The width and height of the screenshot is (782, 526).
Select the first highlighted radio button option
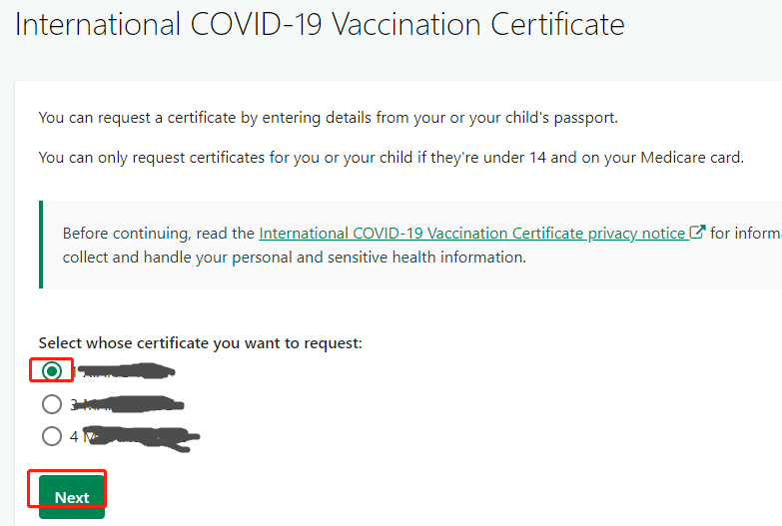[x=52, y=371]
